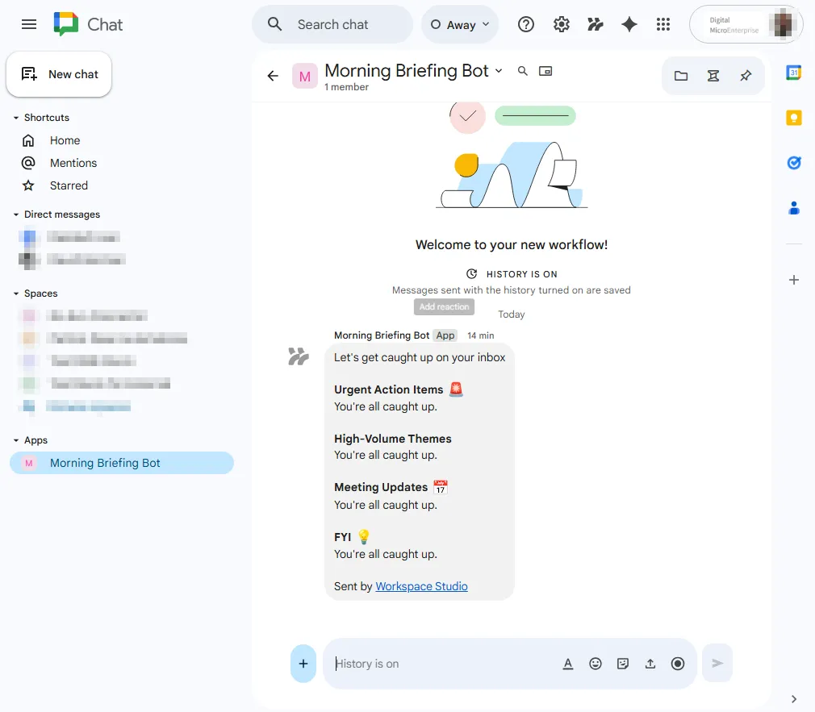
Task: Open the Google apps grid
Action: tap(663, 24)
